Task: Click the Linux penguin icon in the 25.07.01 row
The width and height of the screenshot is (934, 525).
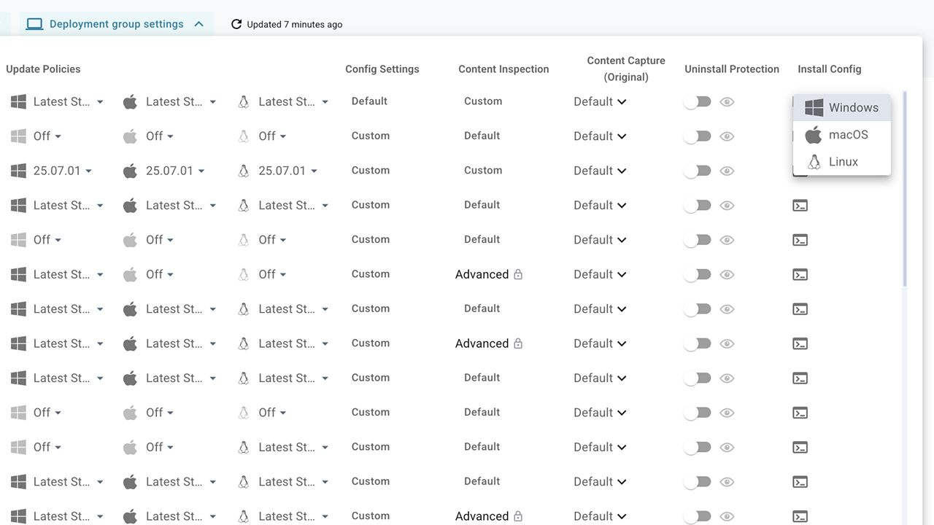Action: pos(244,171)
